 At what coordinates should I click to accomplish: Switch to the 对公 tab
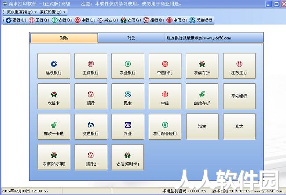[x=131, y=38]
